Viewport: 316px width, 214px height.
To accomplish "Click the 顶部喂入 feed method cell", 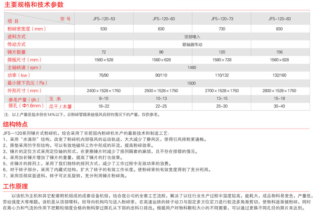I will [192, 37].
